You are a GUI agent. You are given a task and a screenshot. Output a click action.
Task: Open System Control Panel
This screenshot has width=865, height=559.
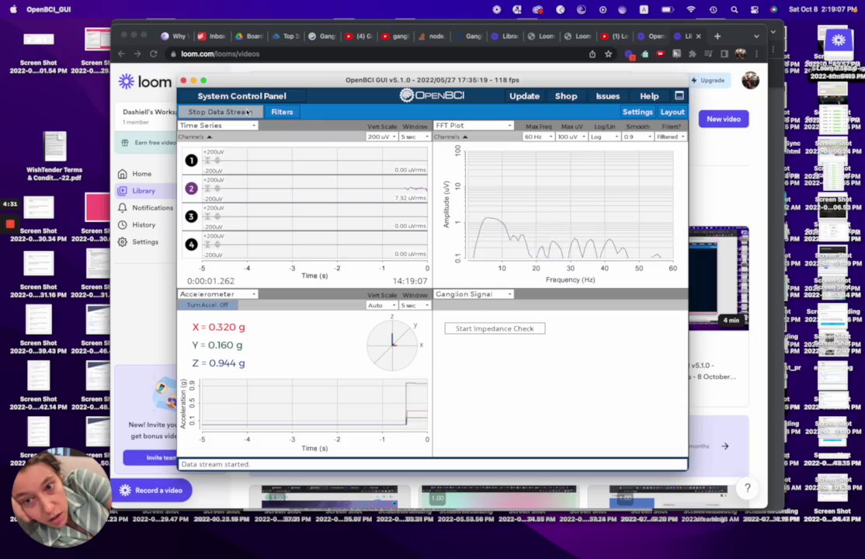pos(241,96)
